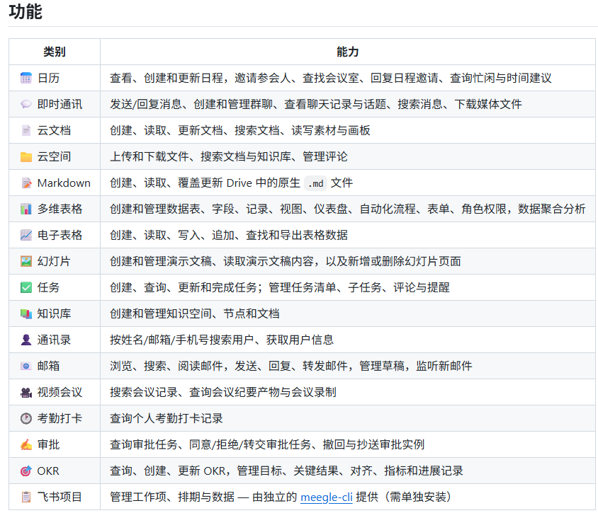Click the clock icon next to 考勤打卡

pyautogui.click(x=26, y=418)
